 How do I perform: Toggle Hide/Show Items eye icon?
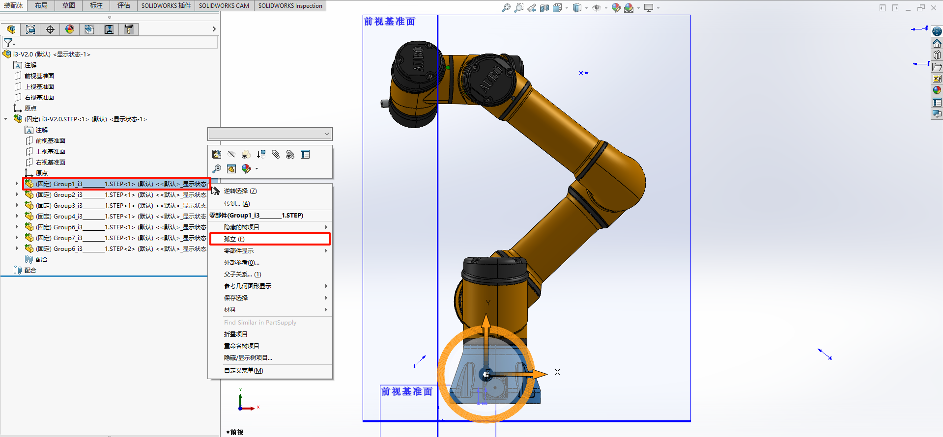[x=597, y=8]
